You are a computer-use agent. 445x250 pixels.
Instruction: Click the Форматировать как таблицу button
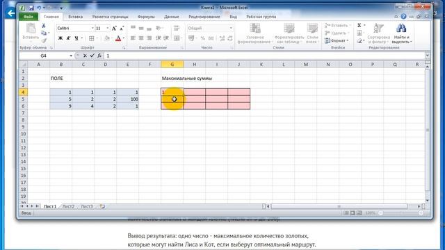[x=289, y=33]
